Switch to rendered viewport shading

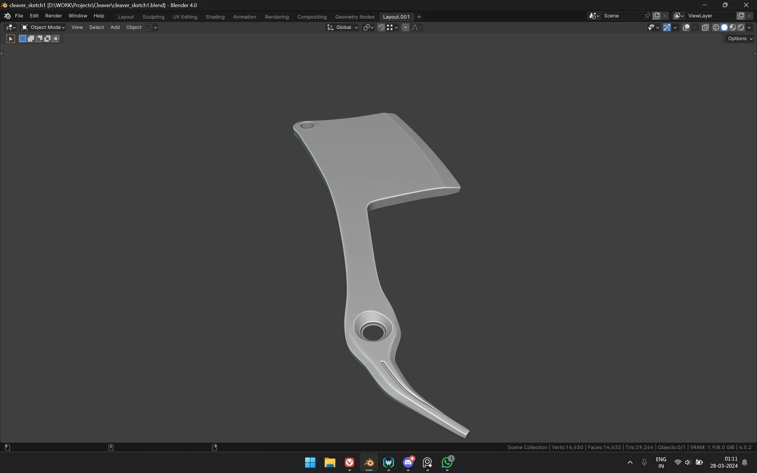[x=741, y=27]
